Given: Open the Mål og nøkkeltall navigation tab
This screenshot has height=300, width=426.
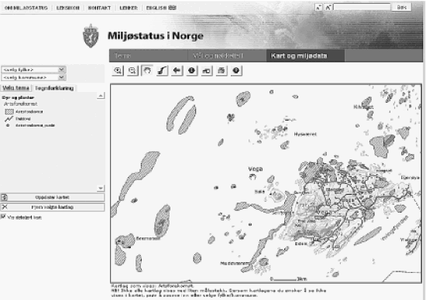Looking at the screenshot, I should (x=227, y=56).
